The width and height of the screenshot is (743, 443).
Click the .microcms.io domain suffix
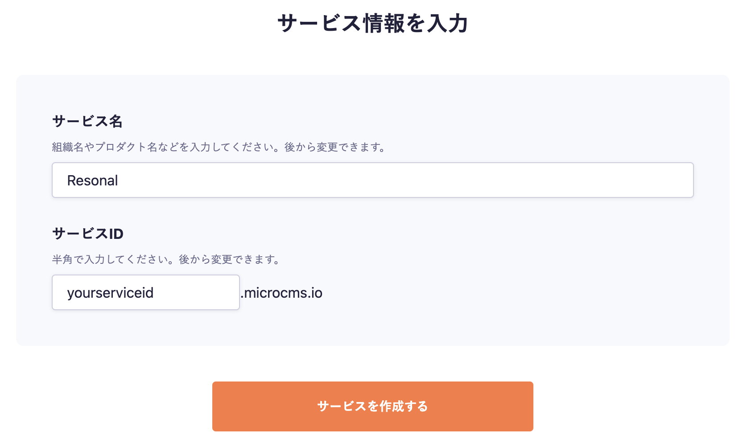click(x=281, y=293)
